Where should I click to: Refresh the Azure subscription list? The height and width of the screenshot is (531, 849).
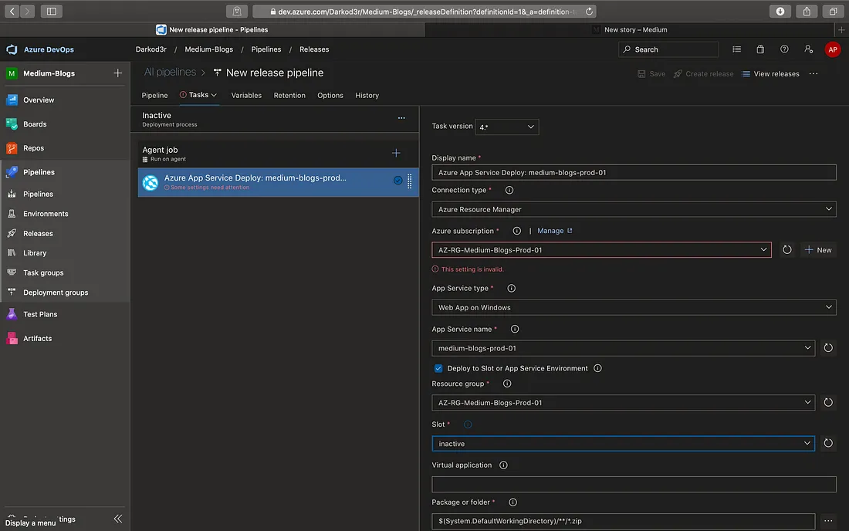(x=786, y=249)
